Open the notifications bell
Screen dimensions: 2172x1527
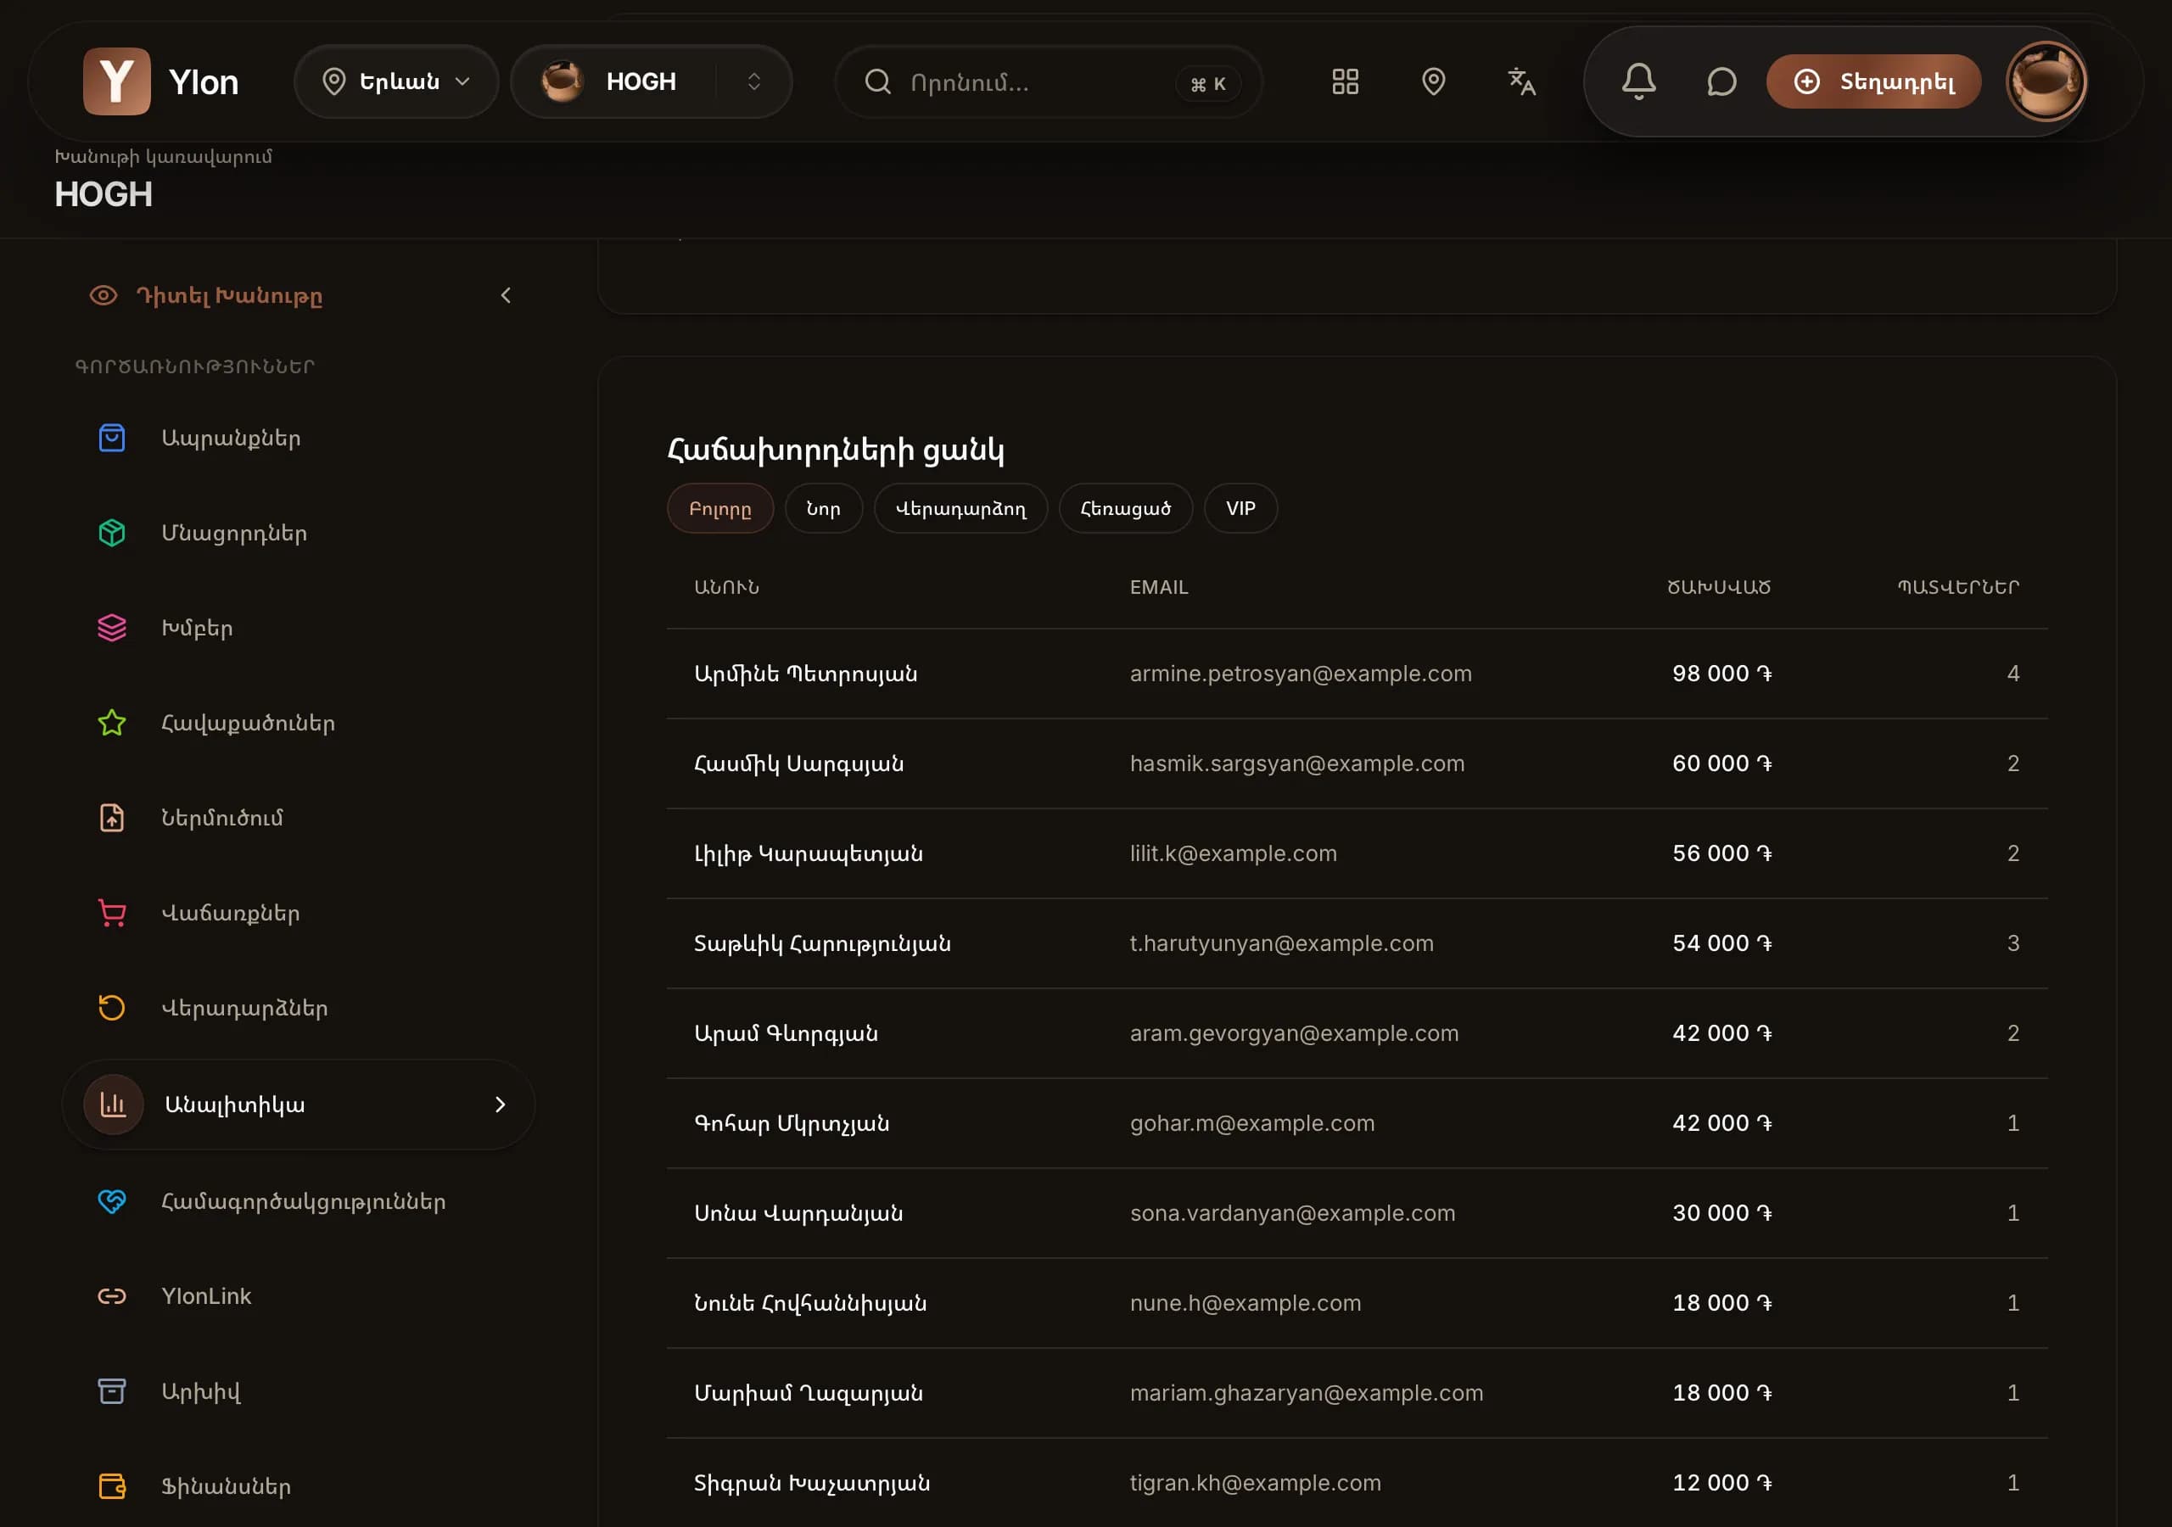click(1638, 81)
